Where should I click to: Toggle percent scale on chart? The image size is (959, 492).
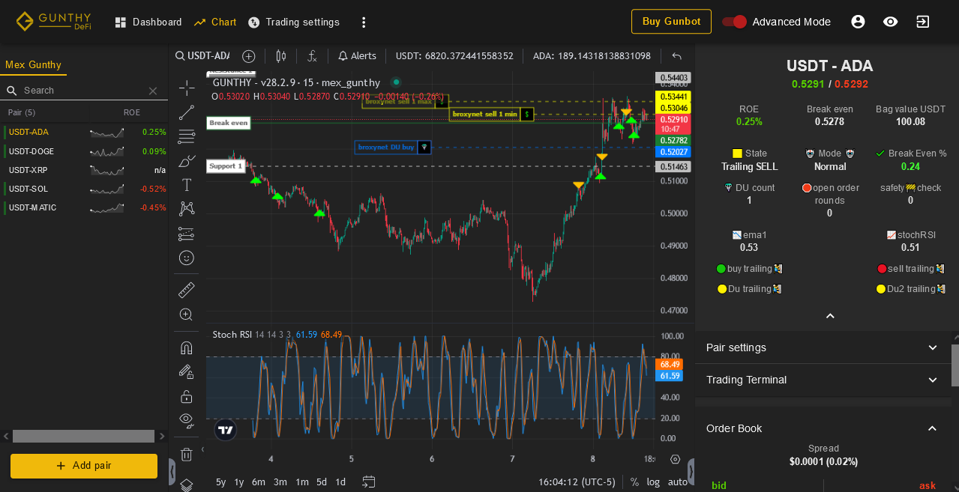[634, 482]
